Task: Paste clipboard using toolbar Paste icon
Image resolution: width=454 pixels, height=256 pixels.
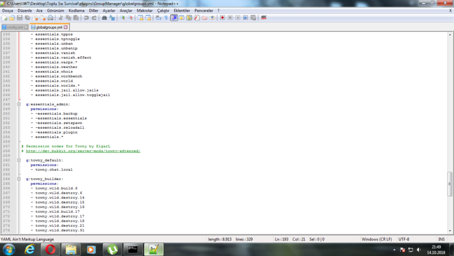Action: pyautogui.click(x=76, y=18)
